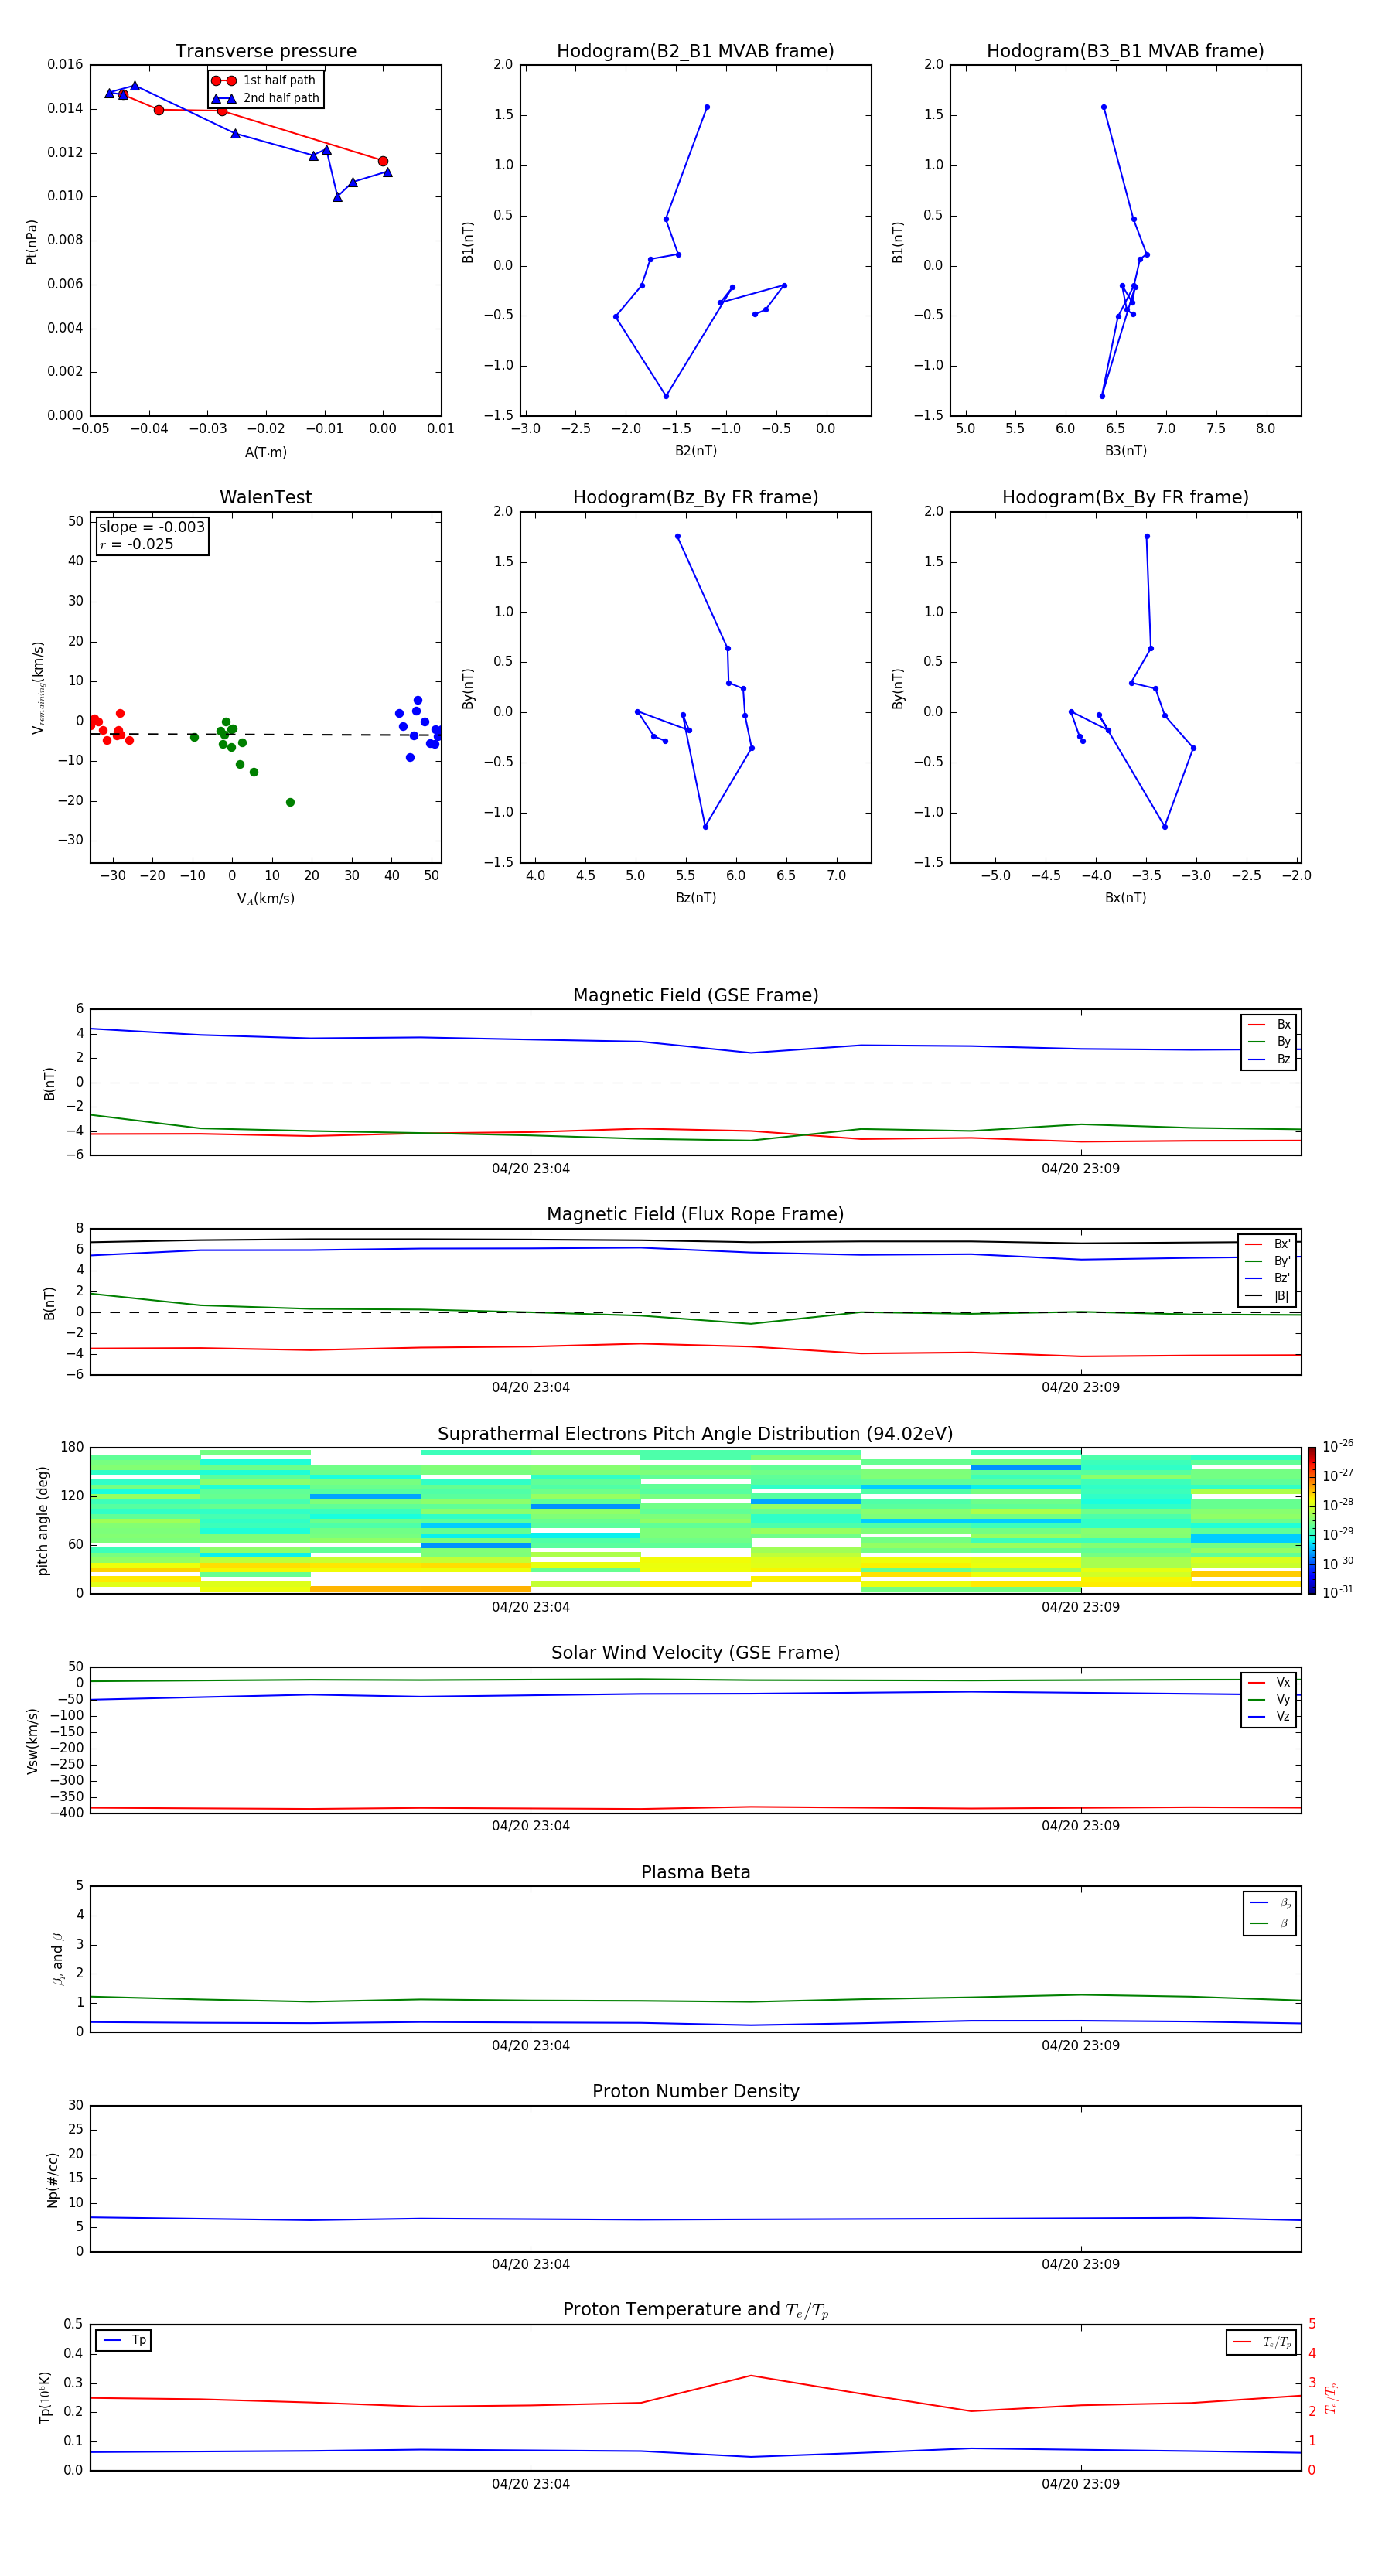Click the 'pitch angle (deg)' axis label
This screenshot has width=1392, height=2552.
pyautogui.click(x=43, y=1520)
